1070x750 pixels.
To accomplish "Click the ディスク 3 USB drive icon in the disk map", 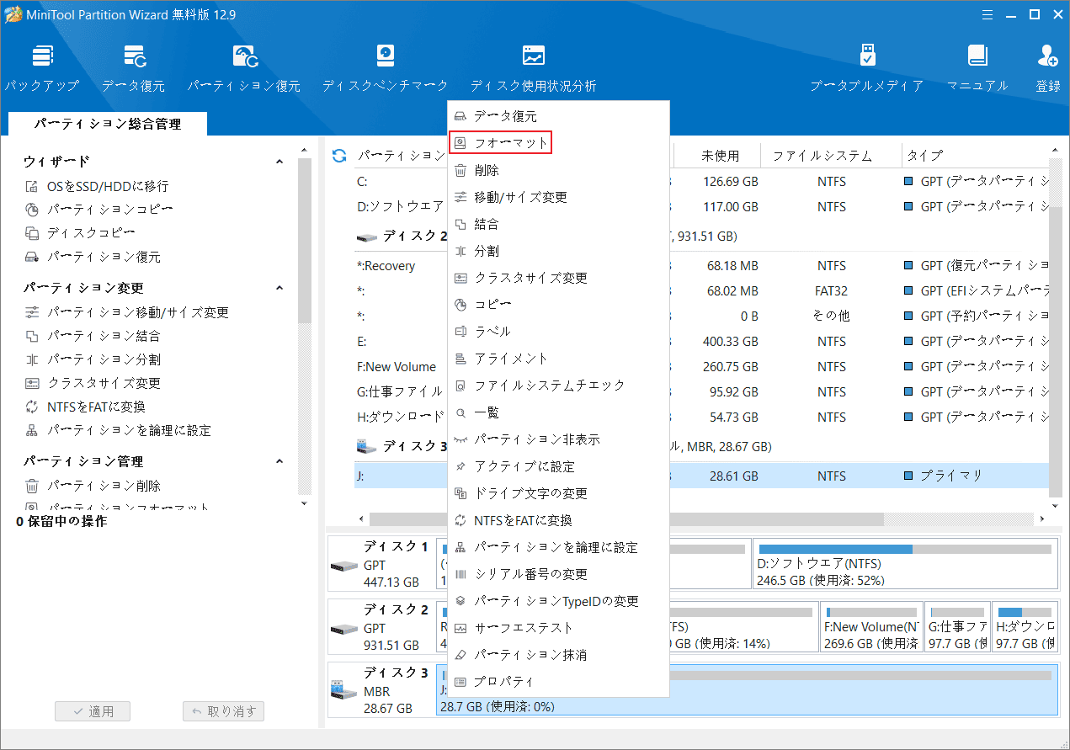I will [343, 691].
